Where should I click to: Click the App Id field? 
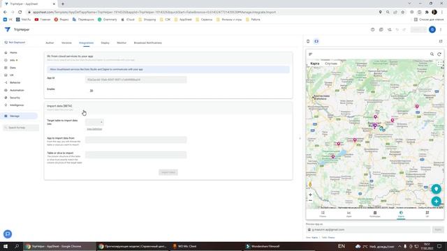pos(136,79)
